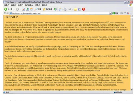Open the Search pane with the magnifier icon
This screenshot has height=101, width=134.
click(38, 9)
